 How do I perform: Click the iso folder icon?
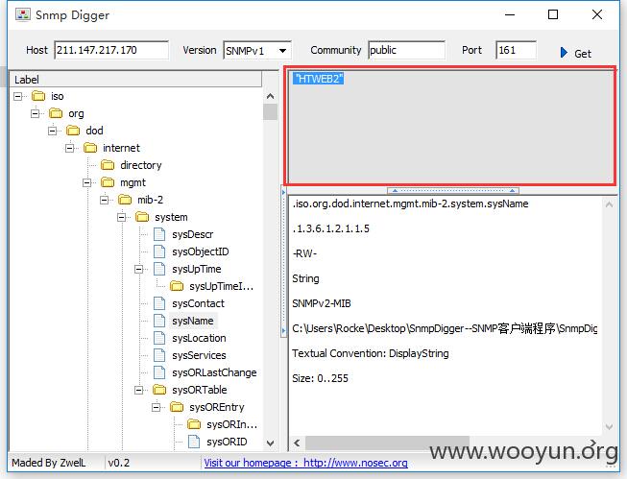pos(38,96)
